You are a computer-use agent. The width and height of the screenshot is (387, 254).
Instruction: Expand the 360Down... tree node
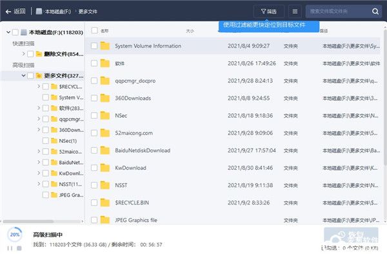point(39,130)
